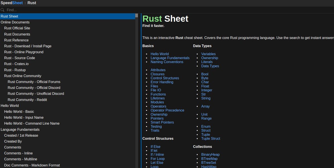Click the search magnifier icon
This screenshot has height=168, width=334.
[3, 10]
